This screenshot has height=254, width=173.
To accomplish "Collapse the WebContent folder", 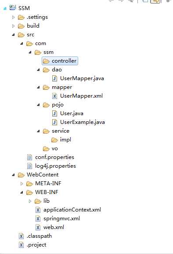I will (14, 175).
